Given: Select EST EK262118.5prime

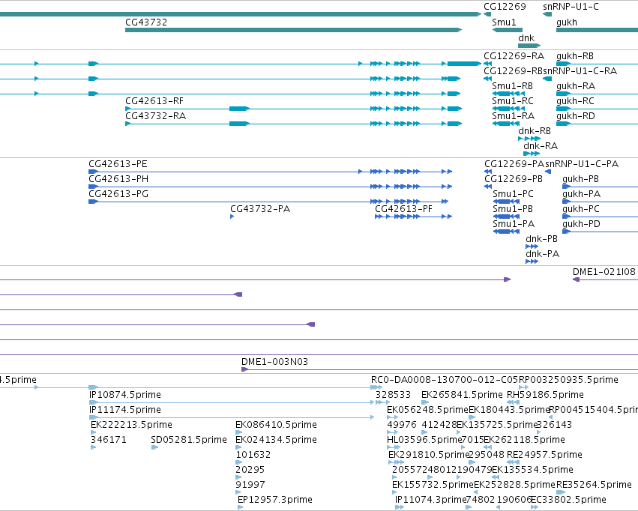Looking at the screenshot, I should 524,440.
